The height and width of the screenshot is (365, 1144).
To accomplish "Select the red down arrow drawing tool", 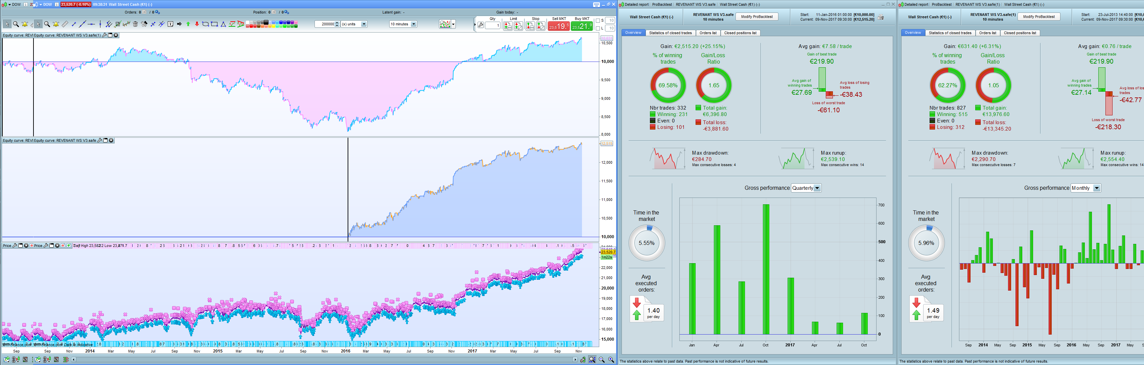I will (197, 24).
